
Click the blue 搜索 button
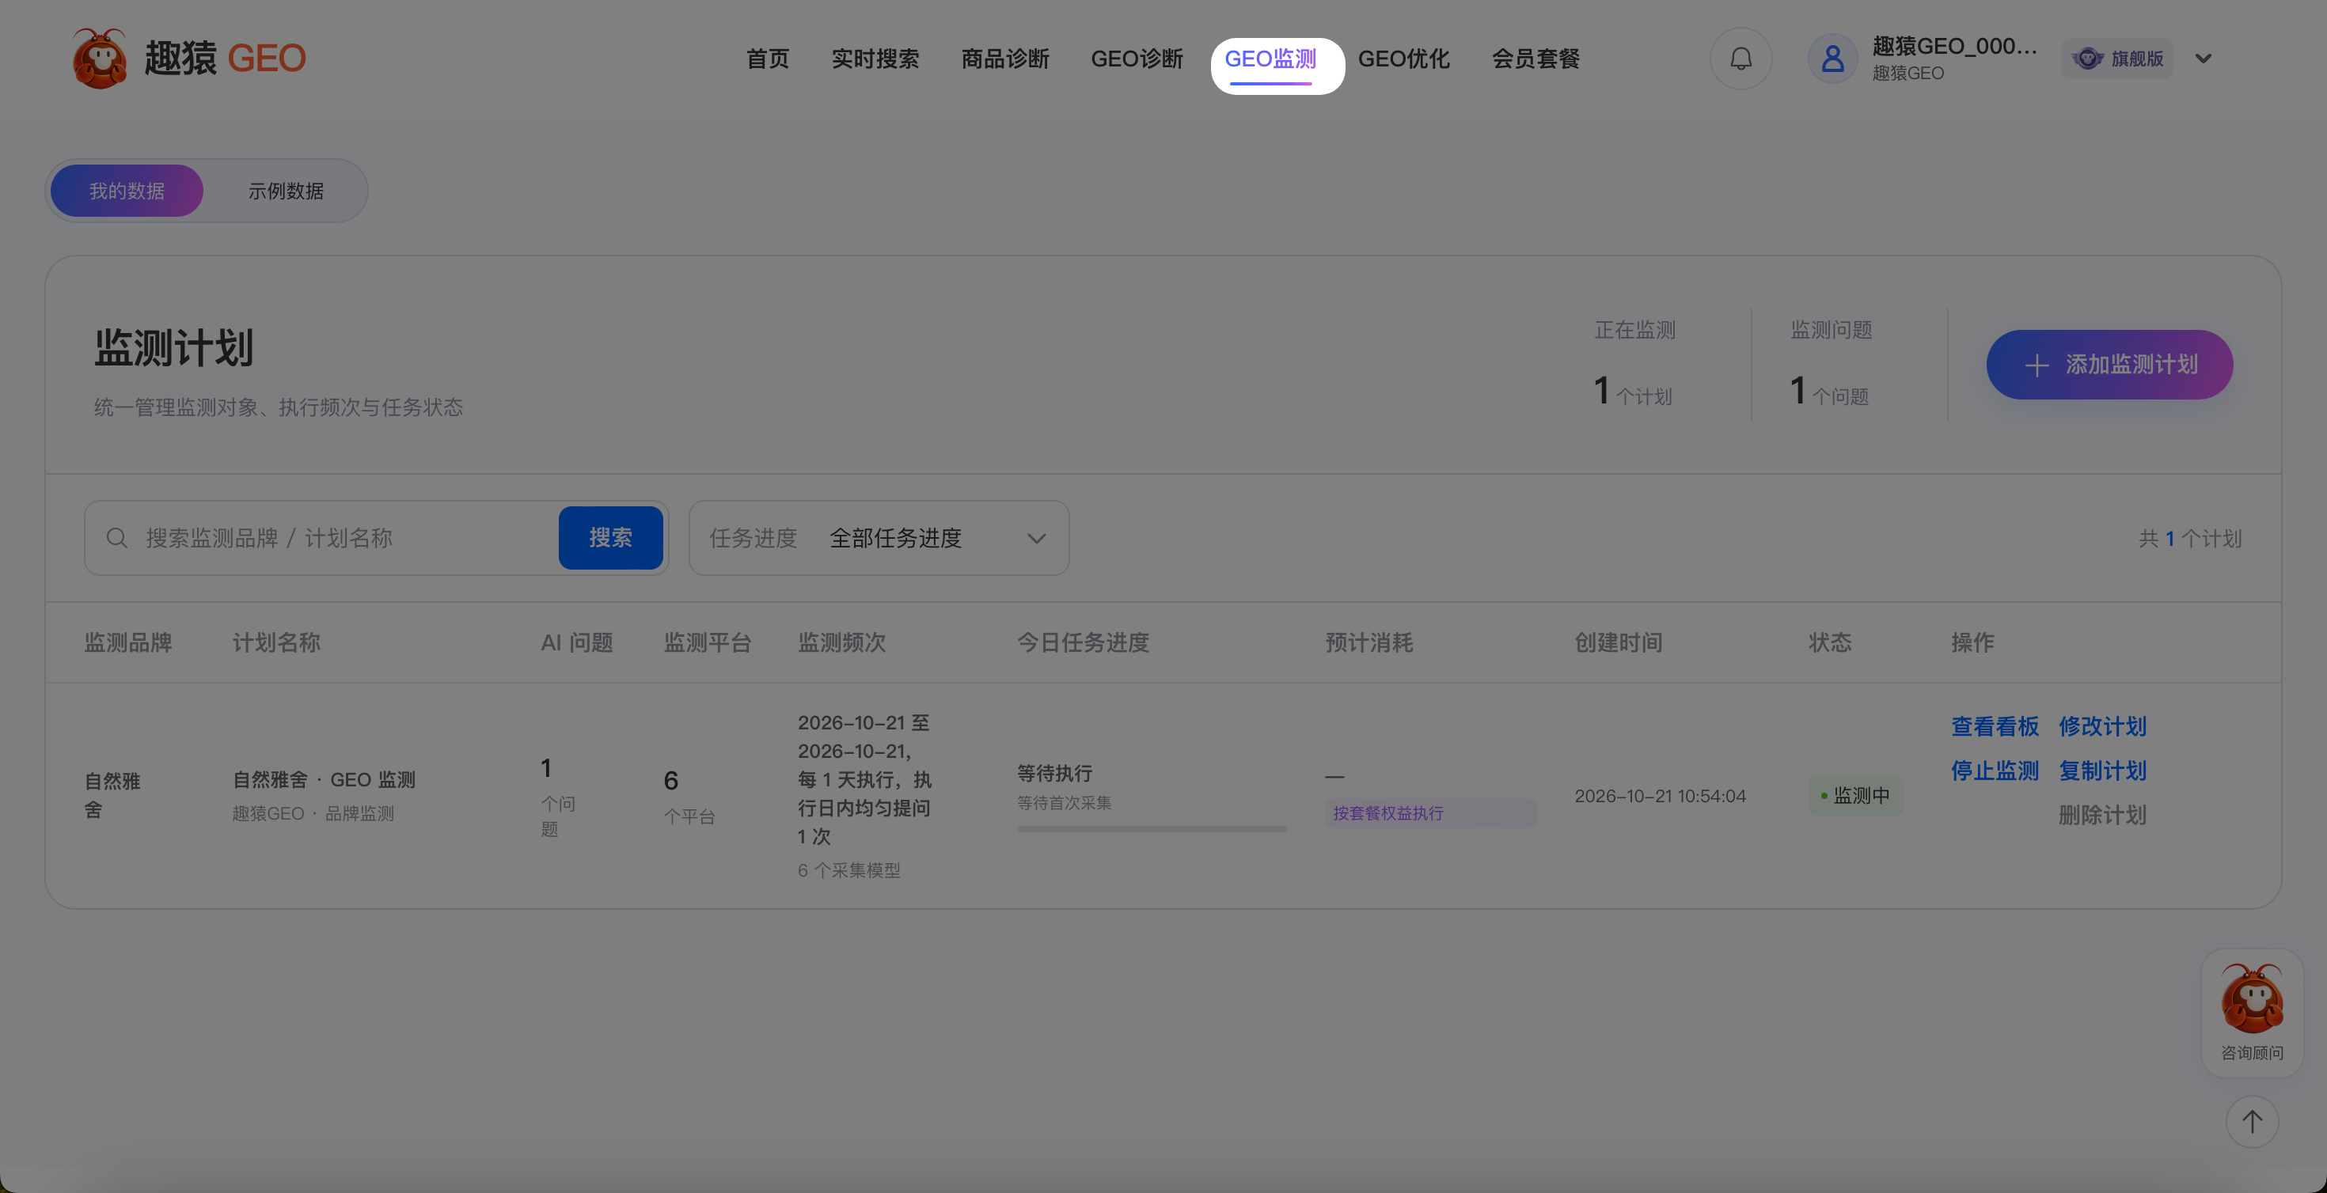click(611, 538)
